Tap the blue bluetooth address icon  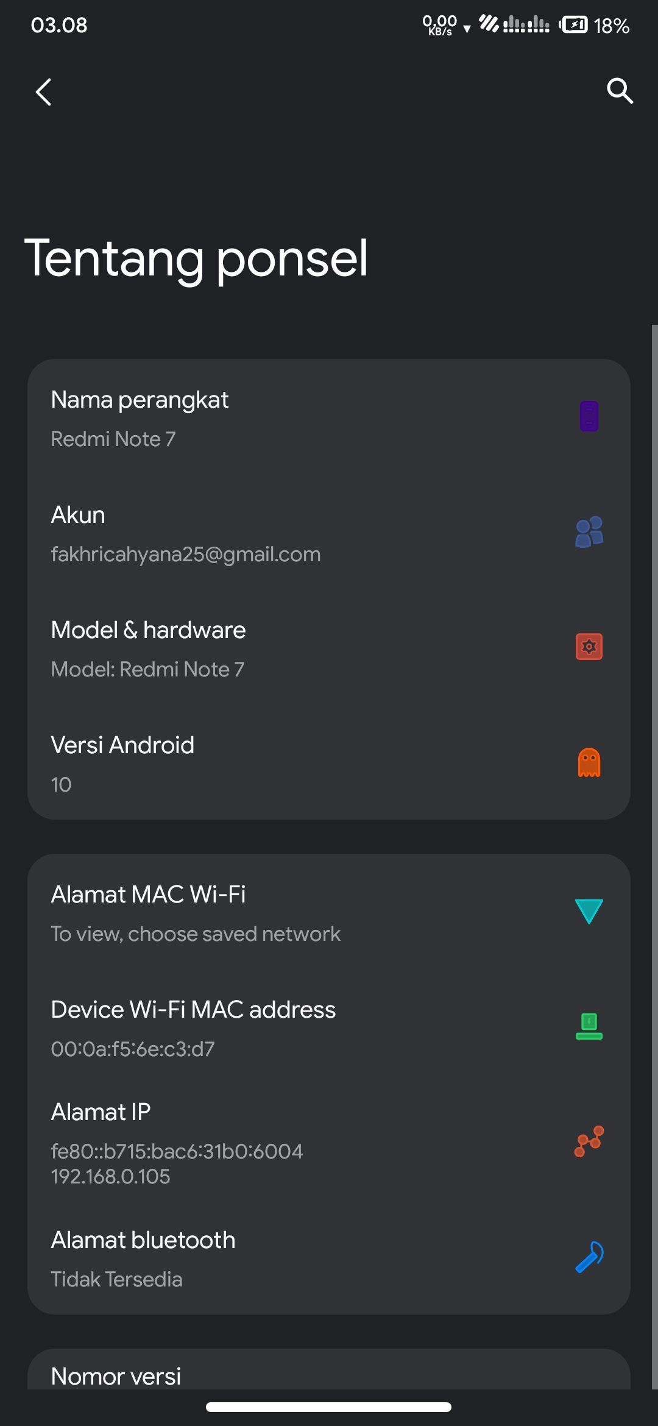point(589,1257)
